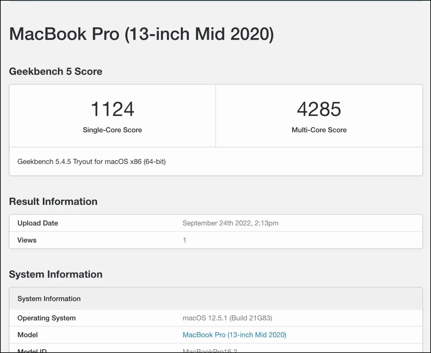Click the Views count value 1
The image size is (431, 353).
[185, 240]
